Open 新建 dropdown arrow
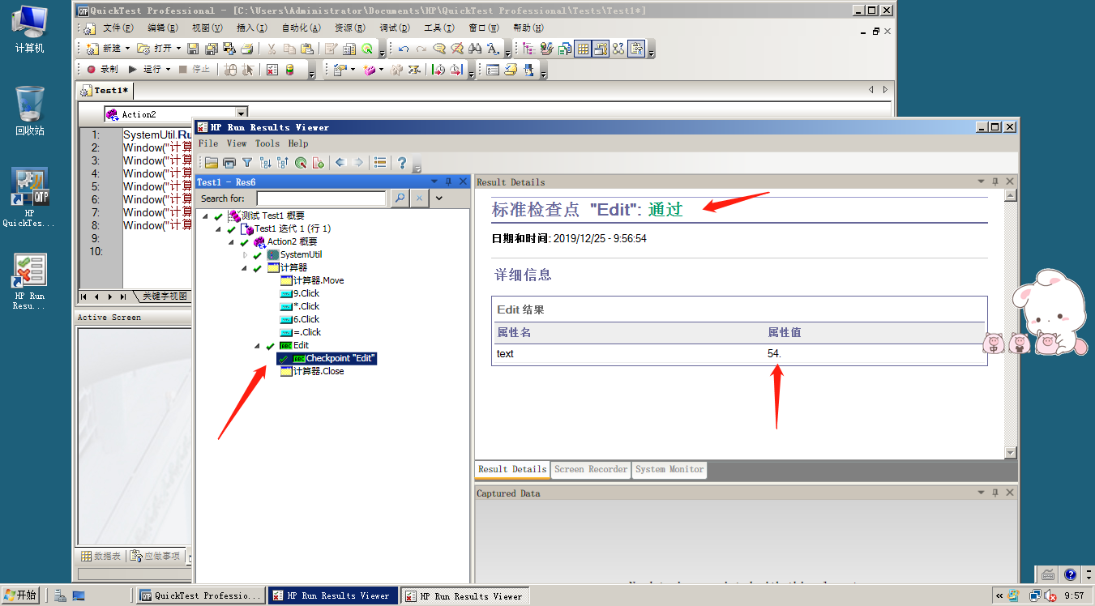This screenshot has width=1095, height=606. click(127, 49)
